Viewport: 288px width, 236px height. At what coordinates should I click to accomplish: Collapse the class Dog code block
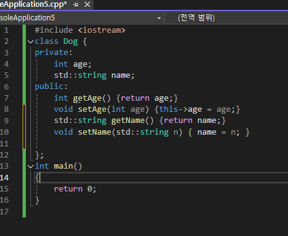pos(30,42)
